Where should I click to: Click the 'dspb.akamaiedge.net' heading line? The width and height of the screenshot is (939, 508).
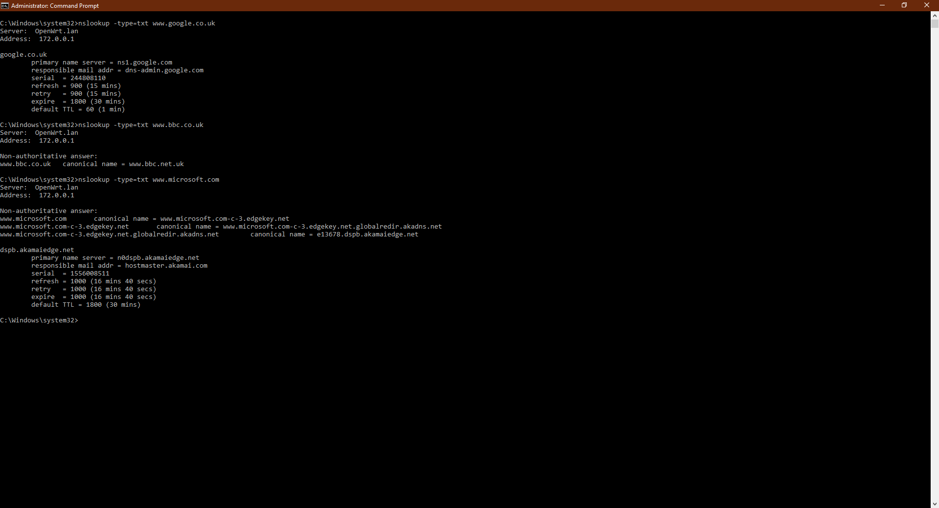37,250
